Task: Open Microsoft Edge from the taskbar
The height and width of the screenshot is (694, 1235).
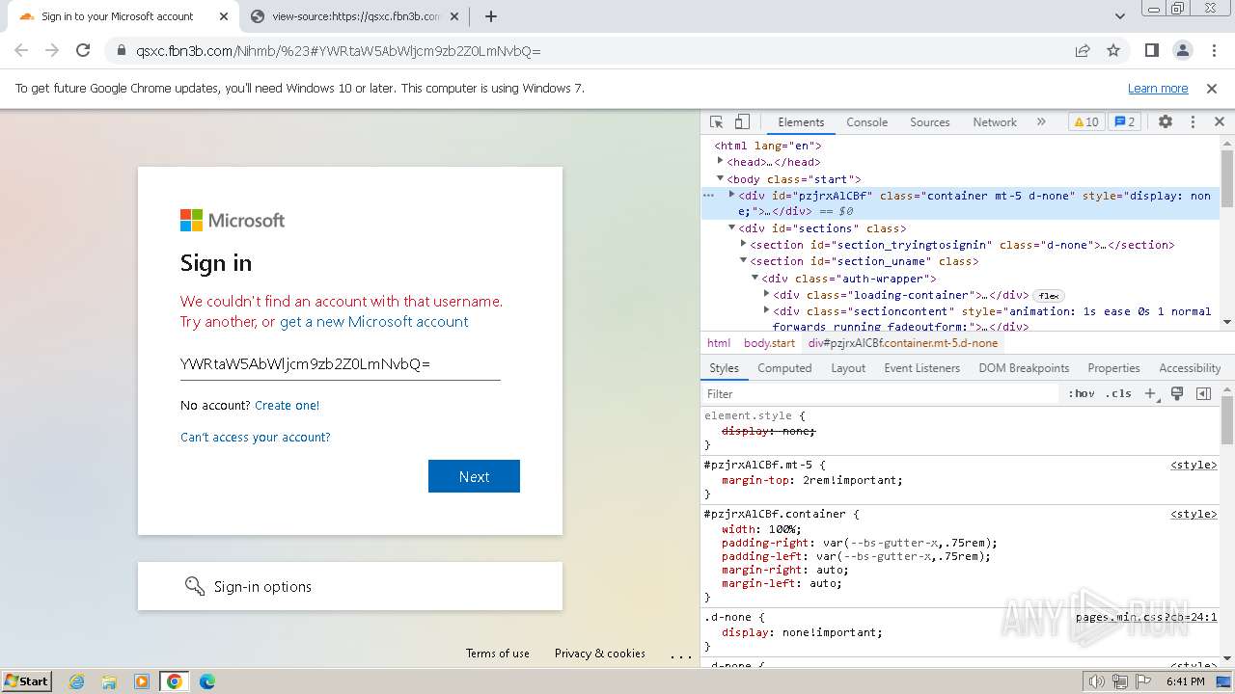Action: [x=206, y=681]
